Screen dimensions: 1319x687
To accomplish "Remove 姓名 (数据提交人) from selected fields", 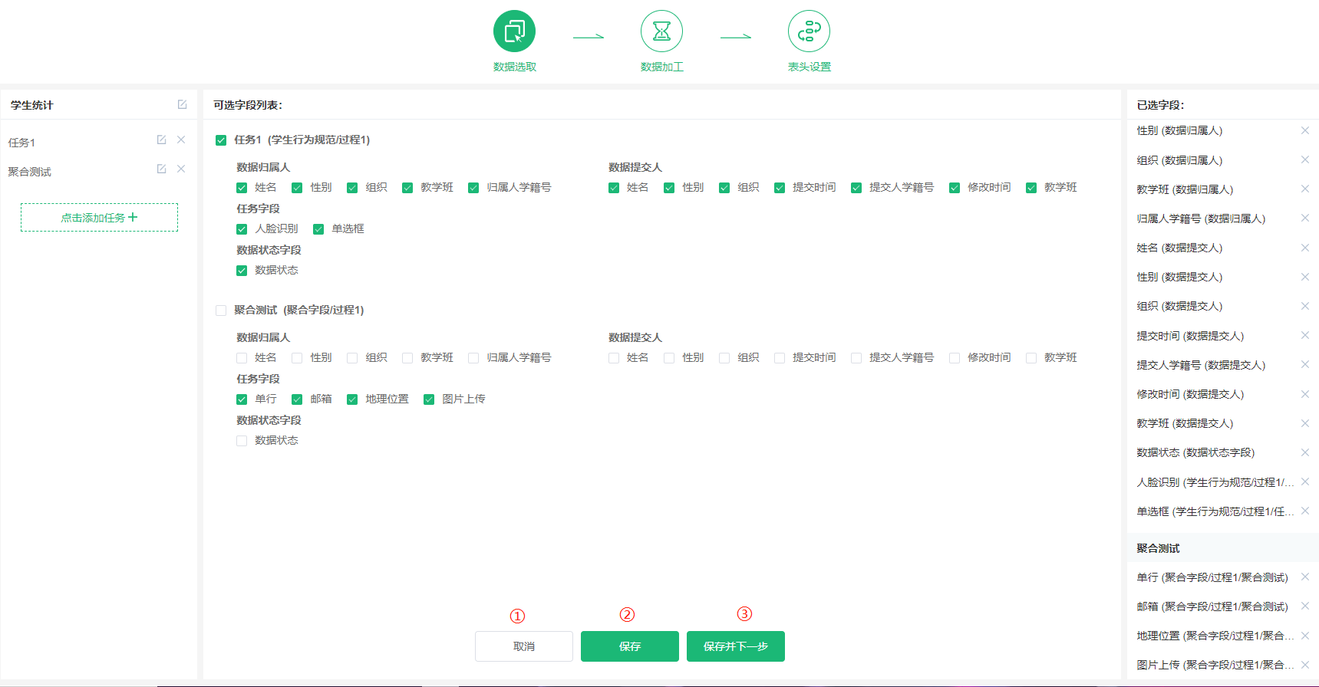I will tap(1304, 248).
